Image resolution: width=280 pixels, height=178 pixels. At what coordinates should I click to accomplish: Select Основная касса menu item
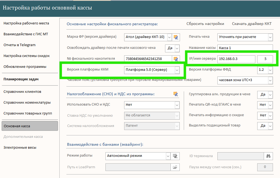pos(30,126)
